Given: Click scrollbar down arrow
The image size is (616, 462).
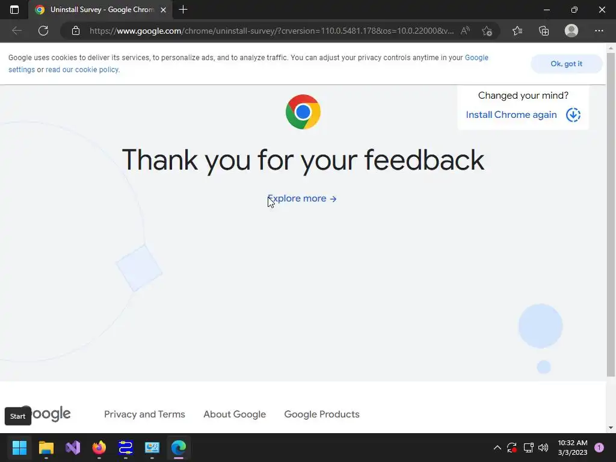Looking at the screenshot, I should 611,428.
